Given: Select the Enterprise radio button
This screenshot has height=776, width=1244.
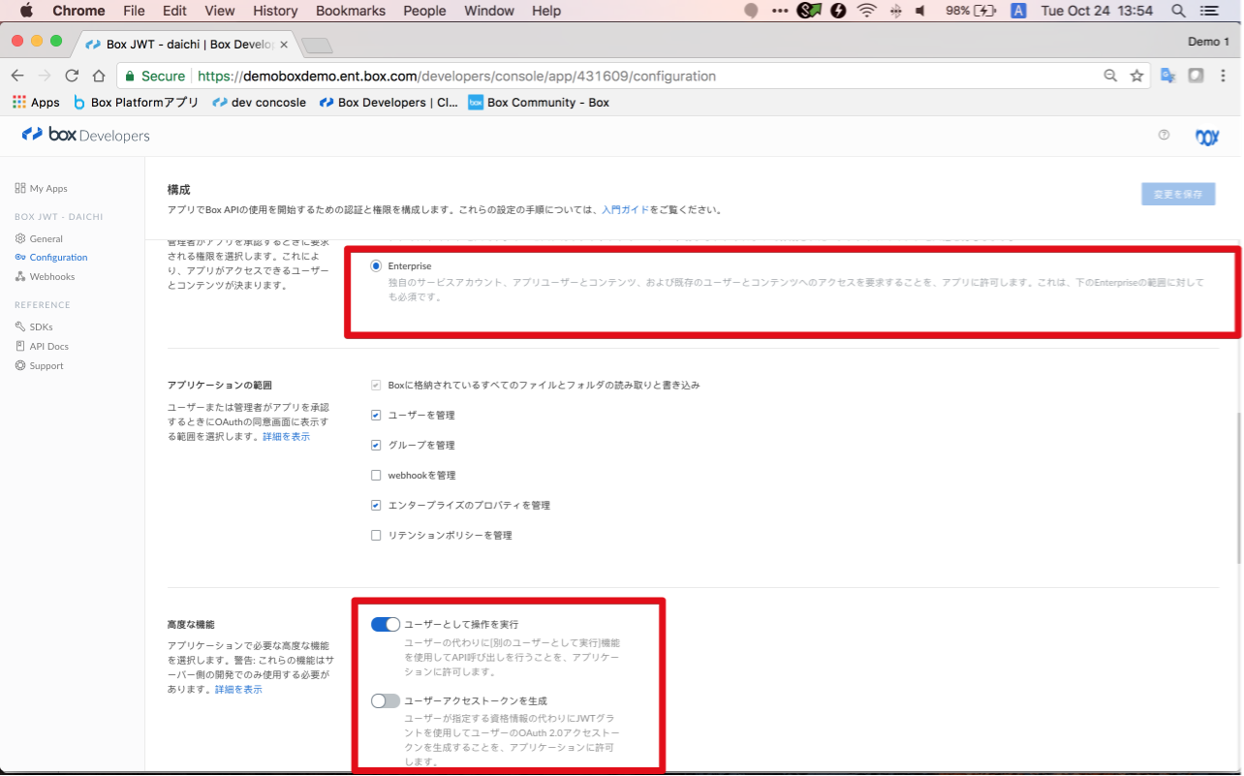Looking at the screenshot, I should [376, 266].
